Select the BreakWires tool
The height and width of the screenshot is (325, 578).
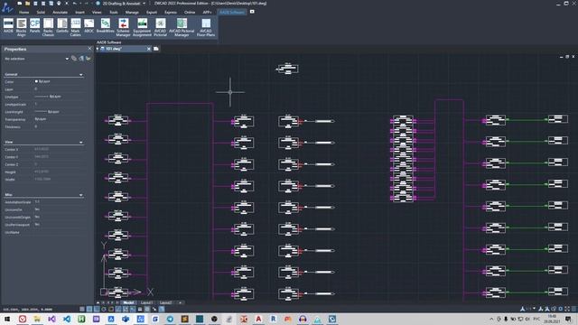(x=106, y=26)
